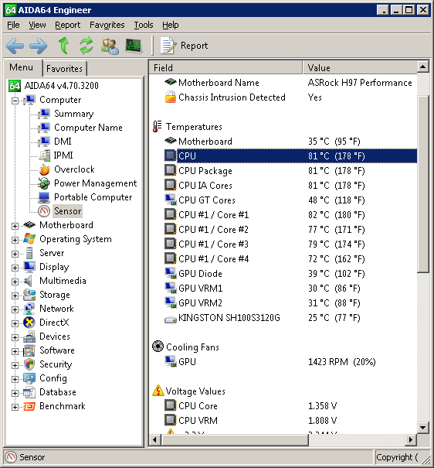Click the Portable Computer laptop icon
The image size is (434, 468).
[x=44, y=197]
